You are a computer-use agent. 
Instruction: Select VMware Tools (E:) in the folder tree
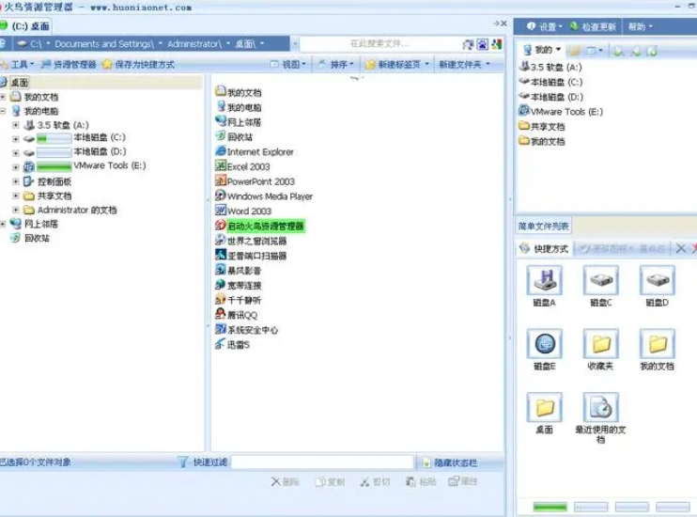click(109, 165)
